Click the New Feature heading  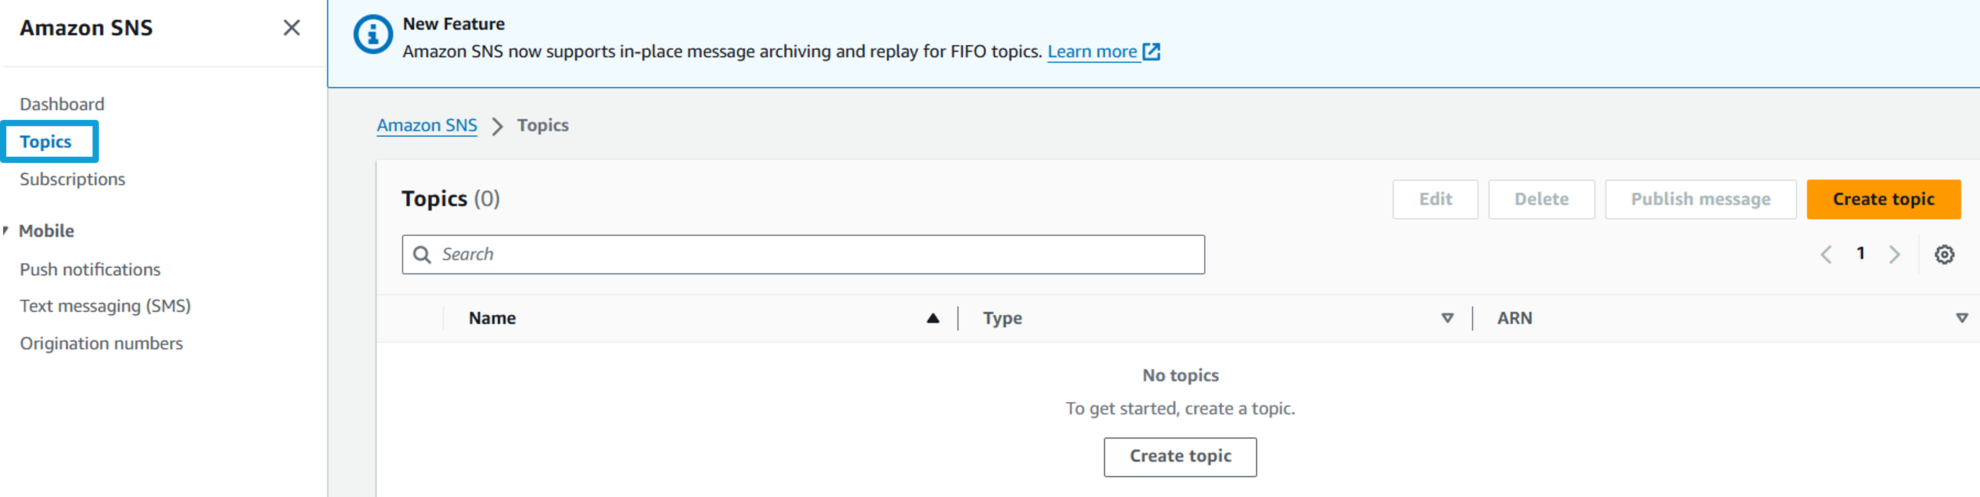tap(453, 24)
